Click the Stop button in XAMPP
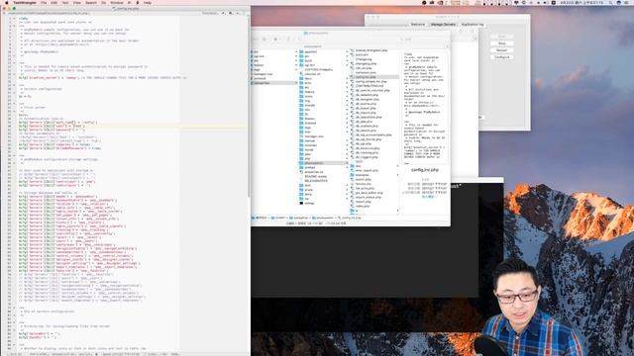 pyautogui.click(x=502, y=44)
